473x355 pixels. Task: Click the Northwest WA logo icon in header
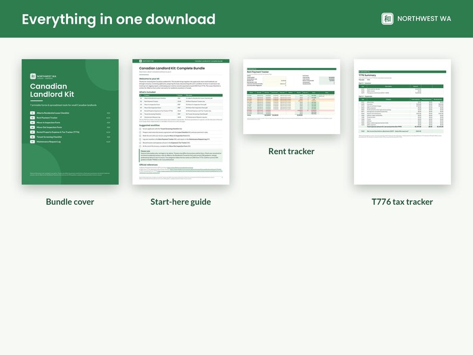tap(387, 18)
